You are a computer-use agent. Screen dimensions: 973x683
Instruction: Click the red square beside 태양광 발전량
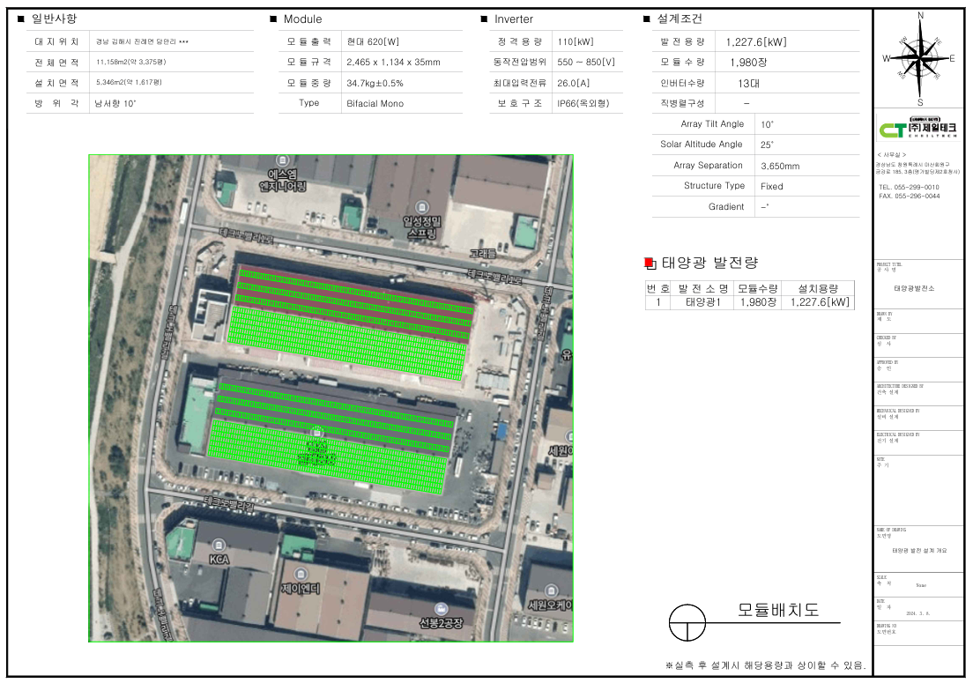(x=649, y=263)
